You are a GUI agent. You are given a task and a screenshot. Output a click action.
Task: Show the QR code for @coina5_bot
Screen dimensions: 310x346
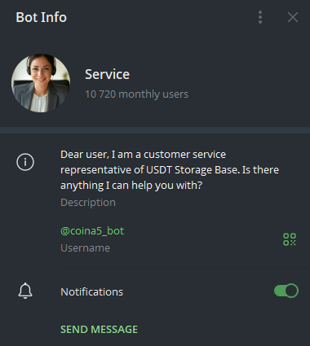290,239
